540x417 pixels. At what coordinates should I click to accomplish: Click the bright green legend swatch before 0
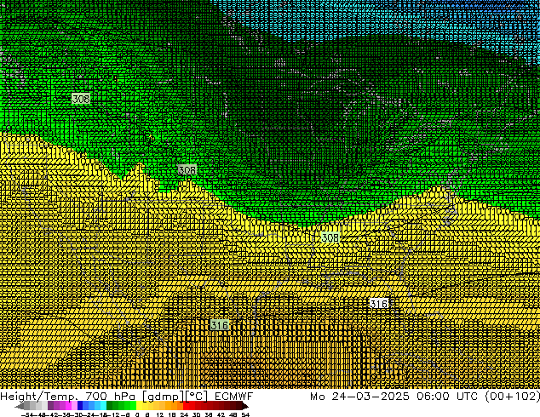point(133,405)
